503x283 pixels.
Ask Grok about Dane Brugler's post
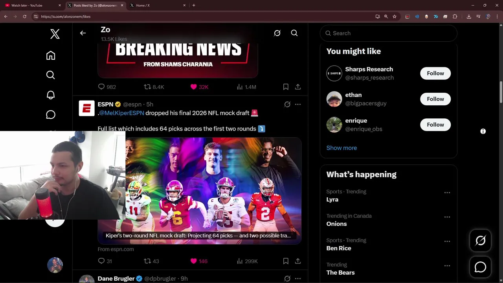[x=287, y=278]
